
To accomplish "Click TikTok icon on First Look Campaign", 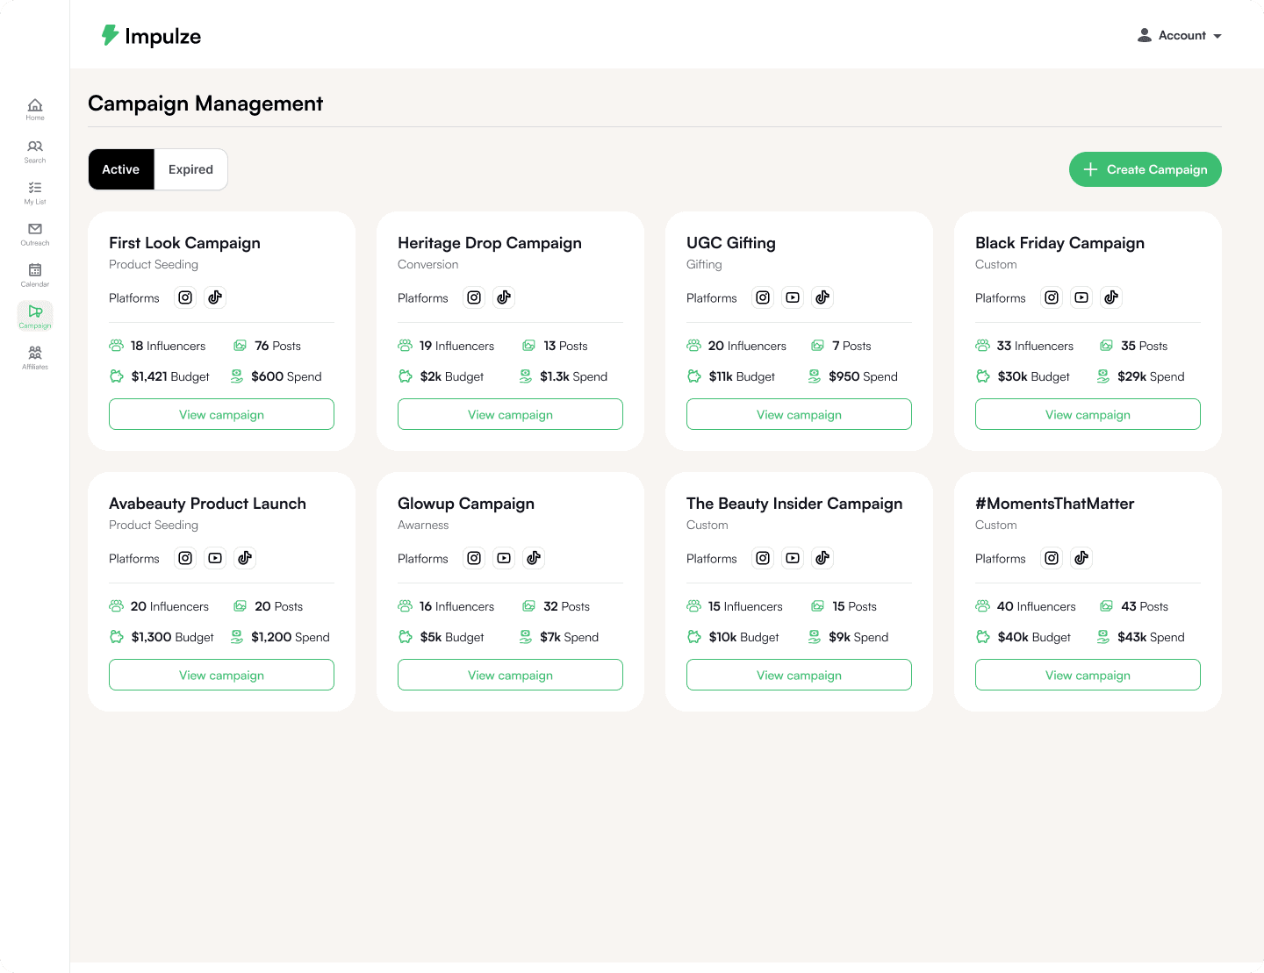I will point(215,297).
